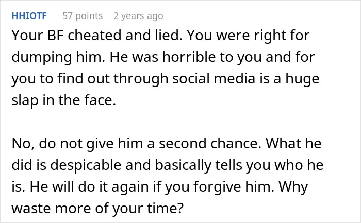This screenshot has height=223, width=361.
Task: Click the phrase 'dumping him'
Action: tap(58, 58)
